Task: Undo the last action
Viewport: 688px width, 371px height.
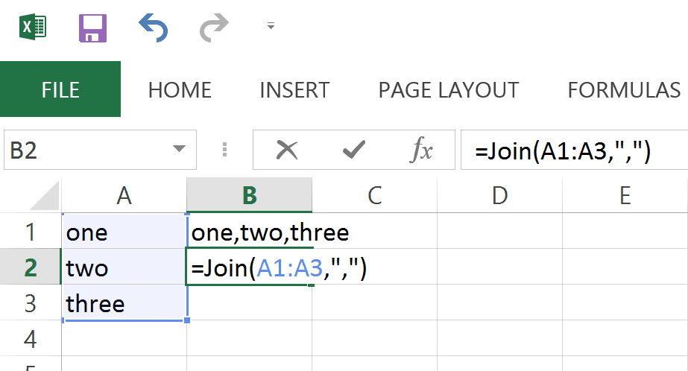Action: (x=154, y=28)
